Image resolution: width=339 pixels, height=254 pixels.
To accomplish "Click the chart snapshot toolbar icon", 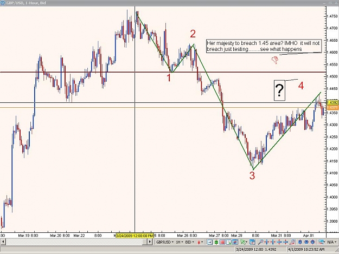I will pyautogui.click(x=235, y=242).
